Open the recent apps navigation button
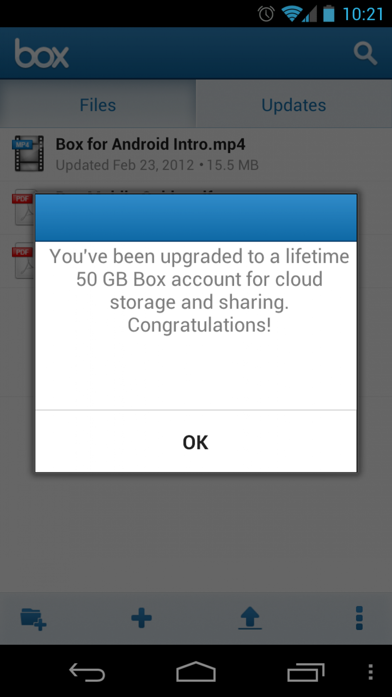 306,672
